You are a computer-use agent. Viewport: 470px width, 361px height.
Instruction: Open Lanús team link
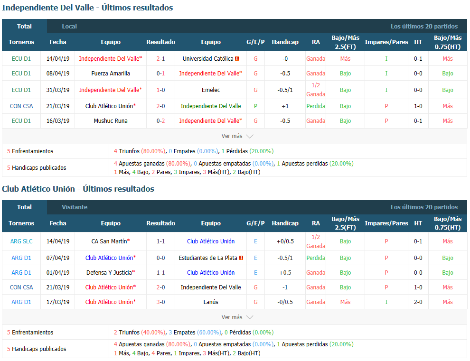[x=211, y=302]
